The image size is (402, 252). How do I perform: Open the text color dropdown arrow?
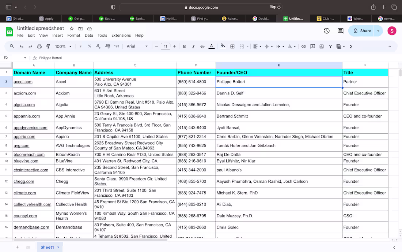(211, 46)
